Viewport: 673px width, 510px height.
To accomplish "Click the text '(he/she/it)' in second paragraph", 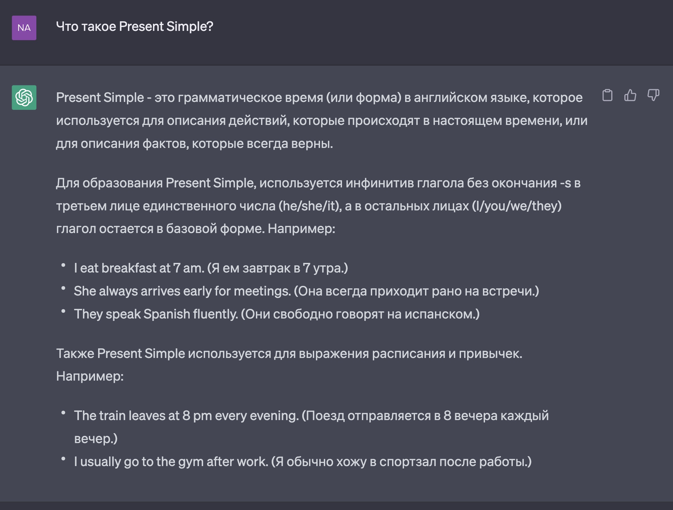I will click(310, 206).
